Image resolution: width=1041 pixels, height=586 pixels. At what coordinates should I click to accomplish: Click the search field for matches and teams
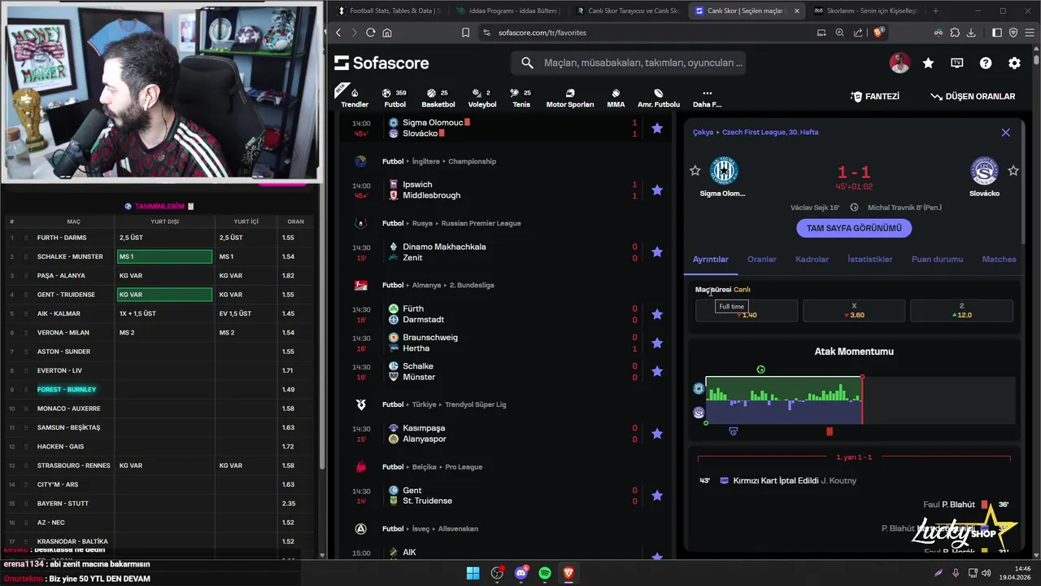[629, 63]
